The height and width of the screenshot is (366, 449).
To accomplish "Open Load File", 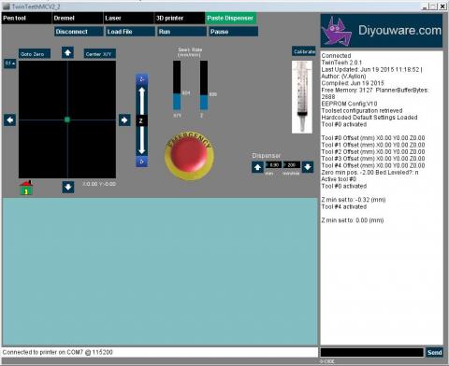I will point(131,32).
